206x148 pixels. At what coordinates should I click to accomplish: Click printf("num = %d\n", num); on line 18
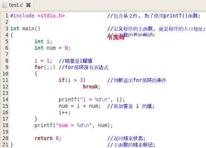73,125
